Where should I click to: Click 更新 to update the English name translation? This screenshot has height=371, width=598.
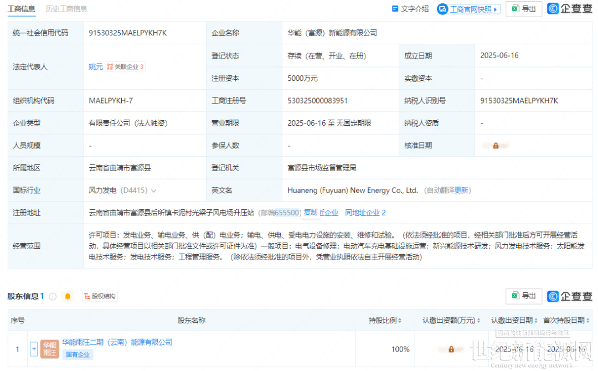[x=461, y=190]
